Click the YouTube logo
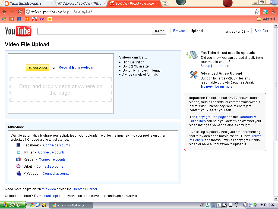This screenshot has height=209, width=278. [x=18, y=31]
